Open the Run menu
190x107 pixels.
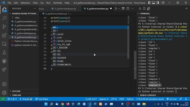click(48, 3)
